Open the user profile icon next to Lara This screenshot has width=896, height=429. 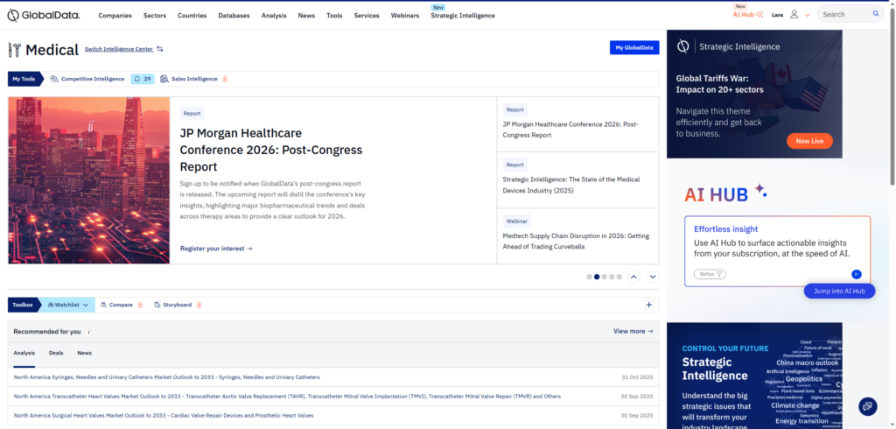[794, 14]
